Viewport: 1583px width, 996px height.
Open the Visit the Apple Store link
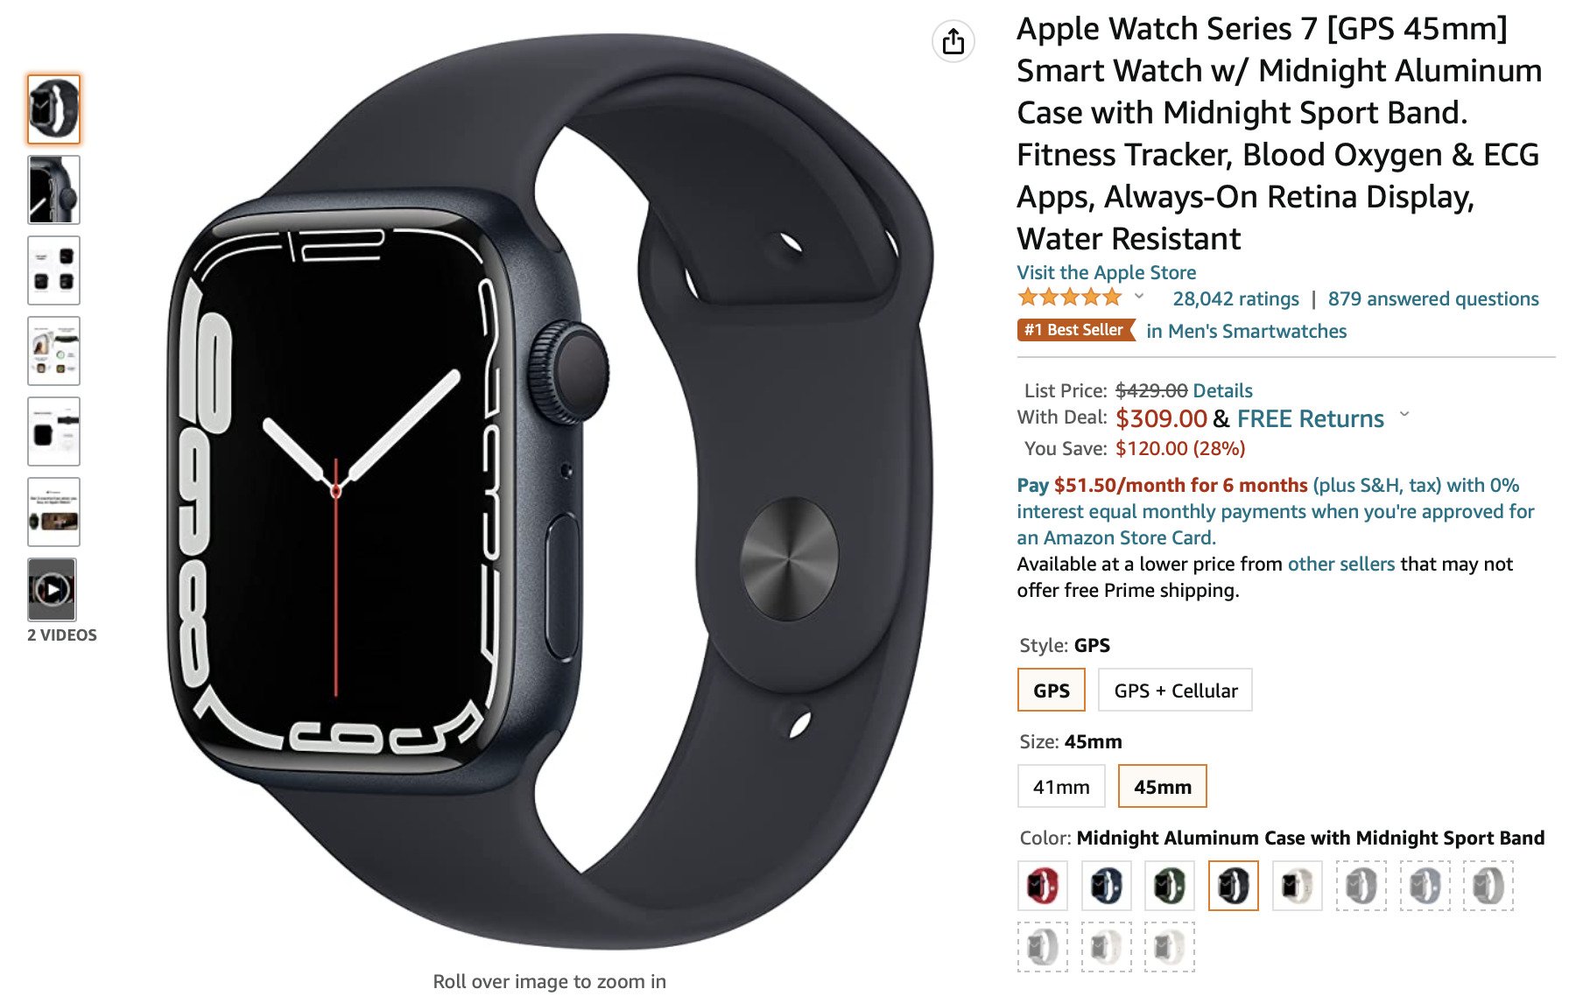(x=1107, y=272)
